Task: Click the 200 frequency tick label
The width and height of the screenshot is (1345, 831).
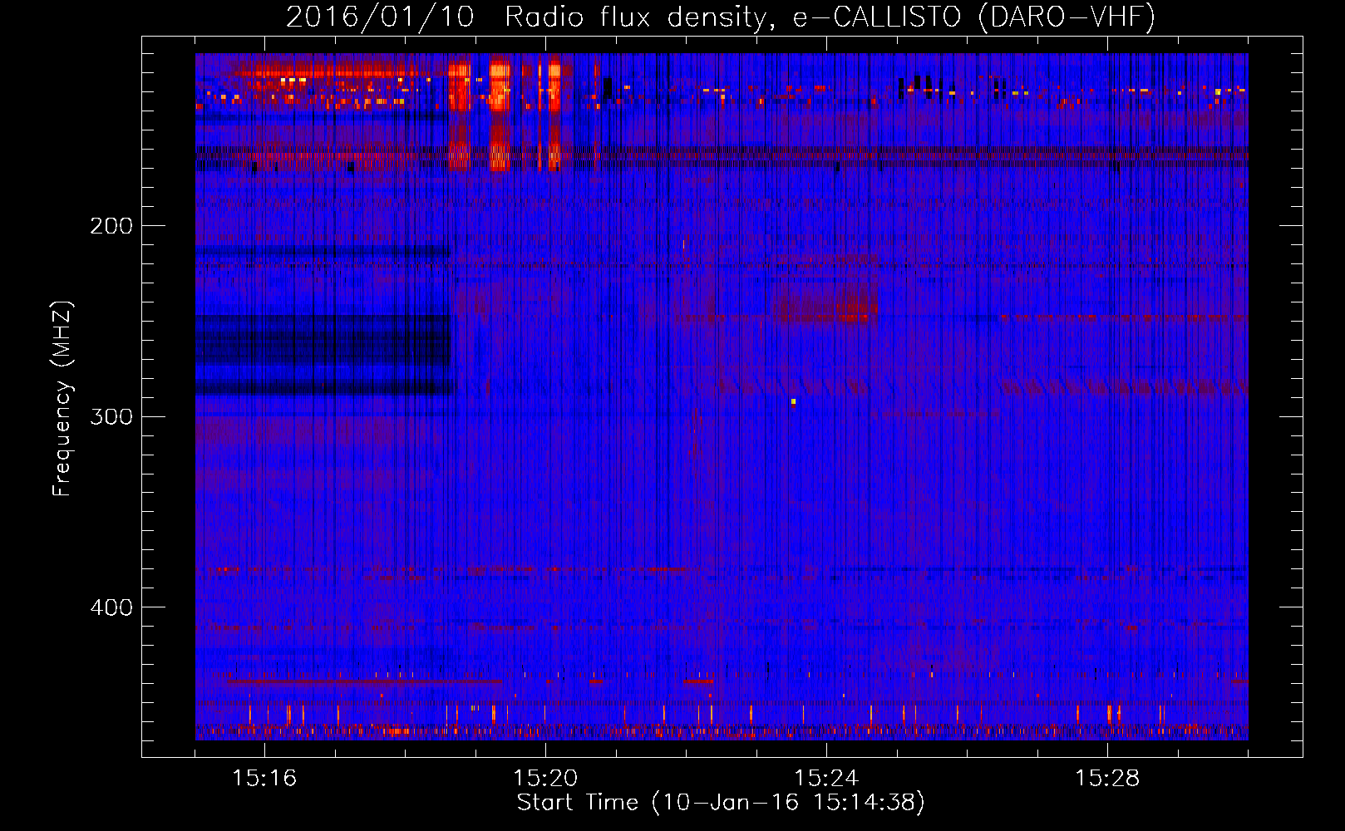Action: pos(111,226)
